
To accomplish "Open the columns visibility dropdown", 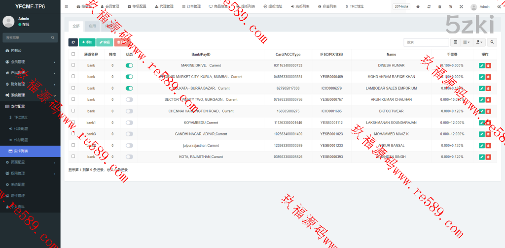I will click(467, 43).
